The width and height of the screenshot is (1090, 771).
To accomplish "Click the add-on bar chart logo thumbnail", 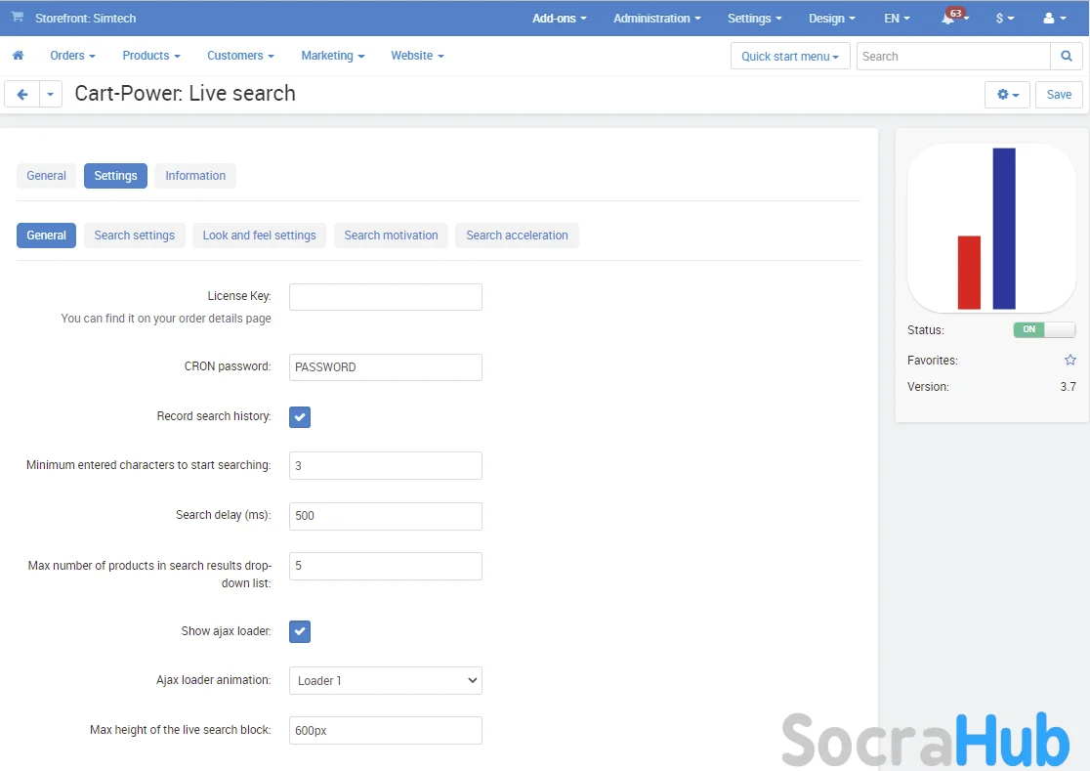I will pyautogui.click(x=990, y=229).
